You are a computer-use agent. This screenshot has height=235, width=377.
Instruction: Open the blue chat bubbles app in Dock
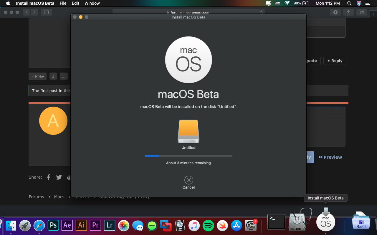pos(138,225)
